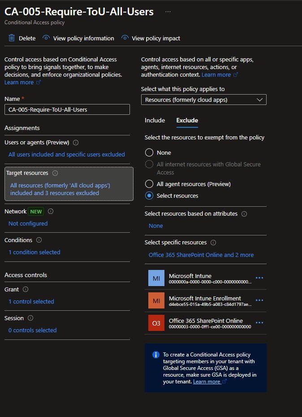Click the Delete trash icon

coord(12,38)
